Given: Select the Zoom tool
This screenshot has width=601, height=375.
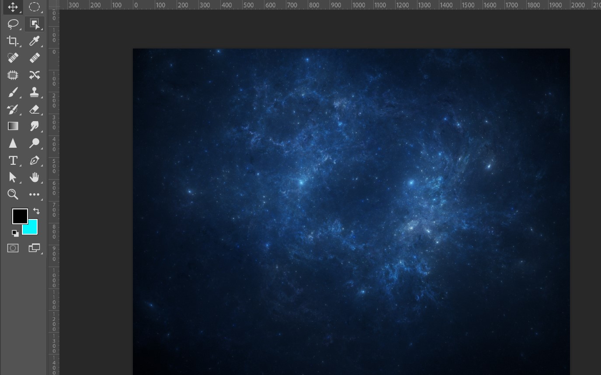Looking at the screenshot, I should coord(13,194).
